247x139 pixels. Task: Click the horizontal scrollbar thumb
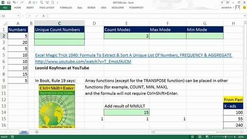pyautogui.click(x=186, y=132)
